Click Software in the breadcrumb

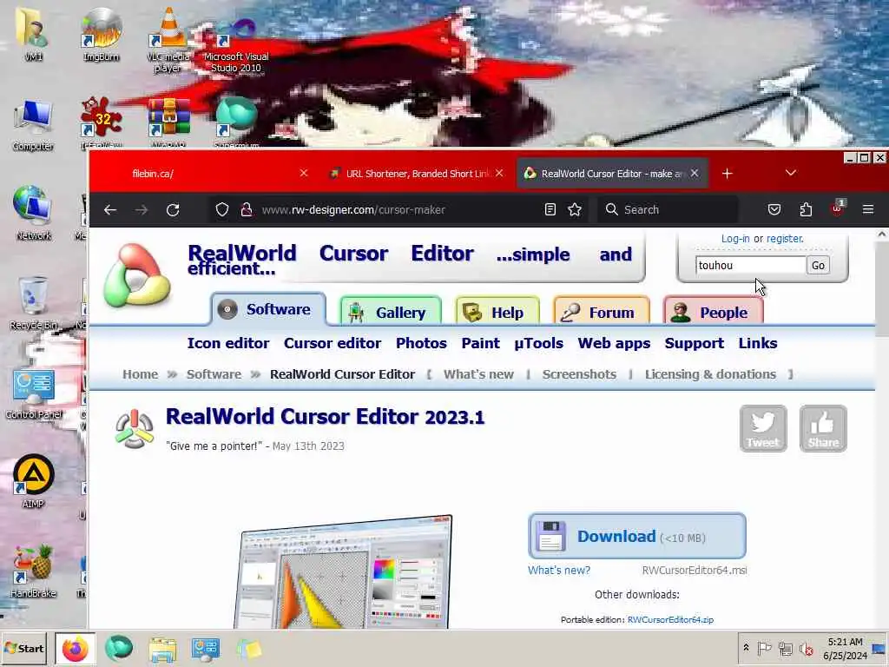[x=214, y=374]
